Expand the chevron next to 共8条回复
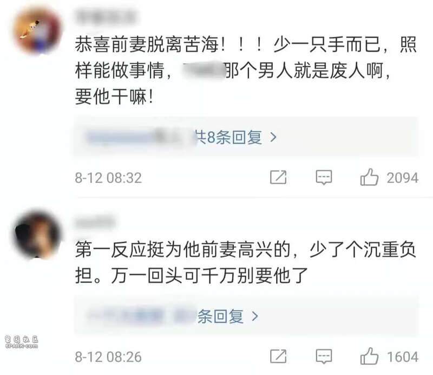 coord(273,137)
